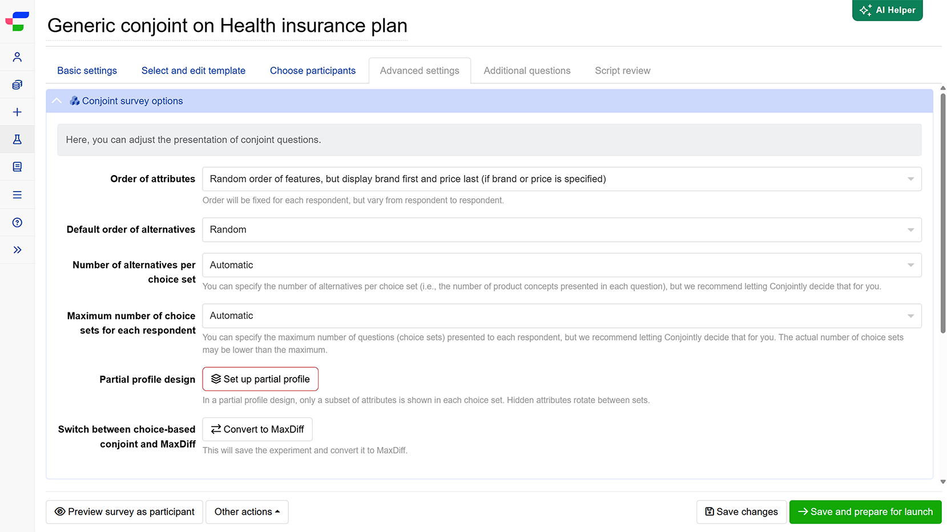Expand sidebar with double chevron icon
947x532 pixels.
(17, 250)
